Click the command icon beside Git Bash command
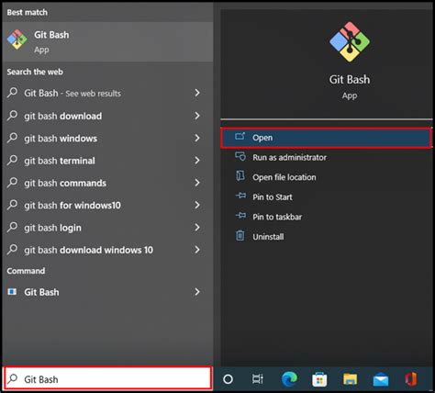This screenshot has height=393, width=435. 12,291
